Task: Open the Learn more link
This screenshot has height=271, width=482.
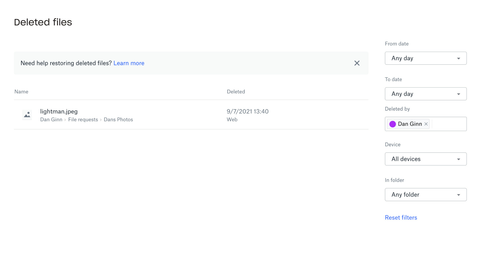Action: coord(129,63)
